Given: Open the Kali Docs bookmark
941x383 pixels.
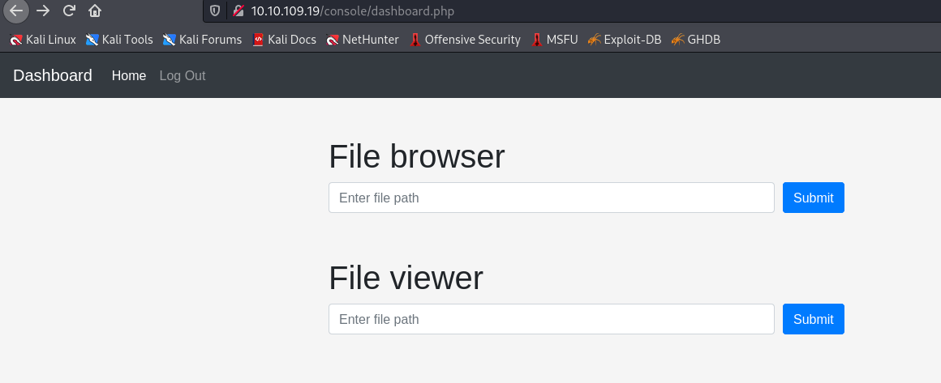Looking at the screenshot, I should (284, 39).
